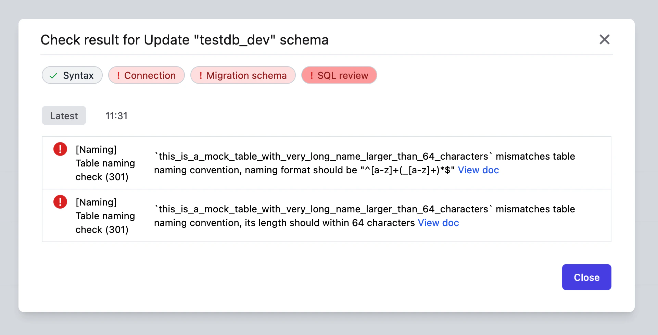Select the Syntax filter pill

[x=72, y=75]
